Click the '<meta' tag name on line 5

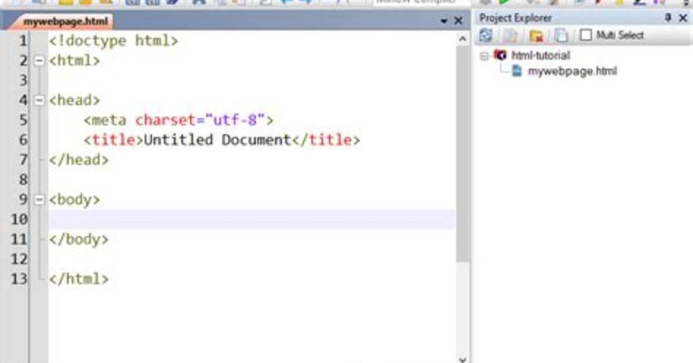coord(105,120)
